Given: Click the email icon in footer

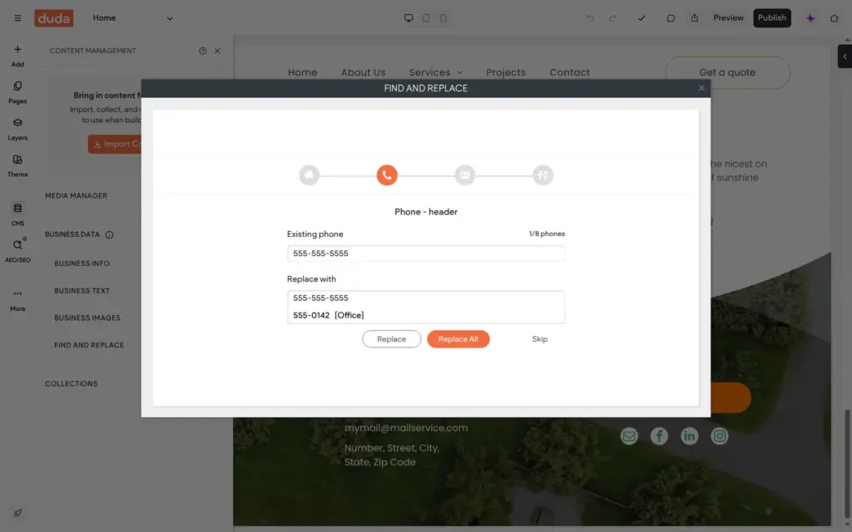Looking at the screenshot, I should click(629, 436).
